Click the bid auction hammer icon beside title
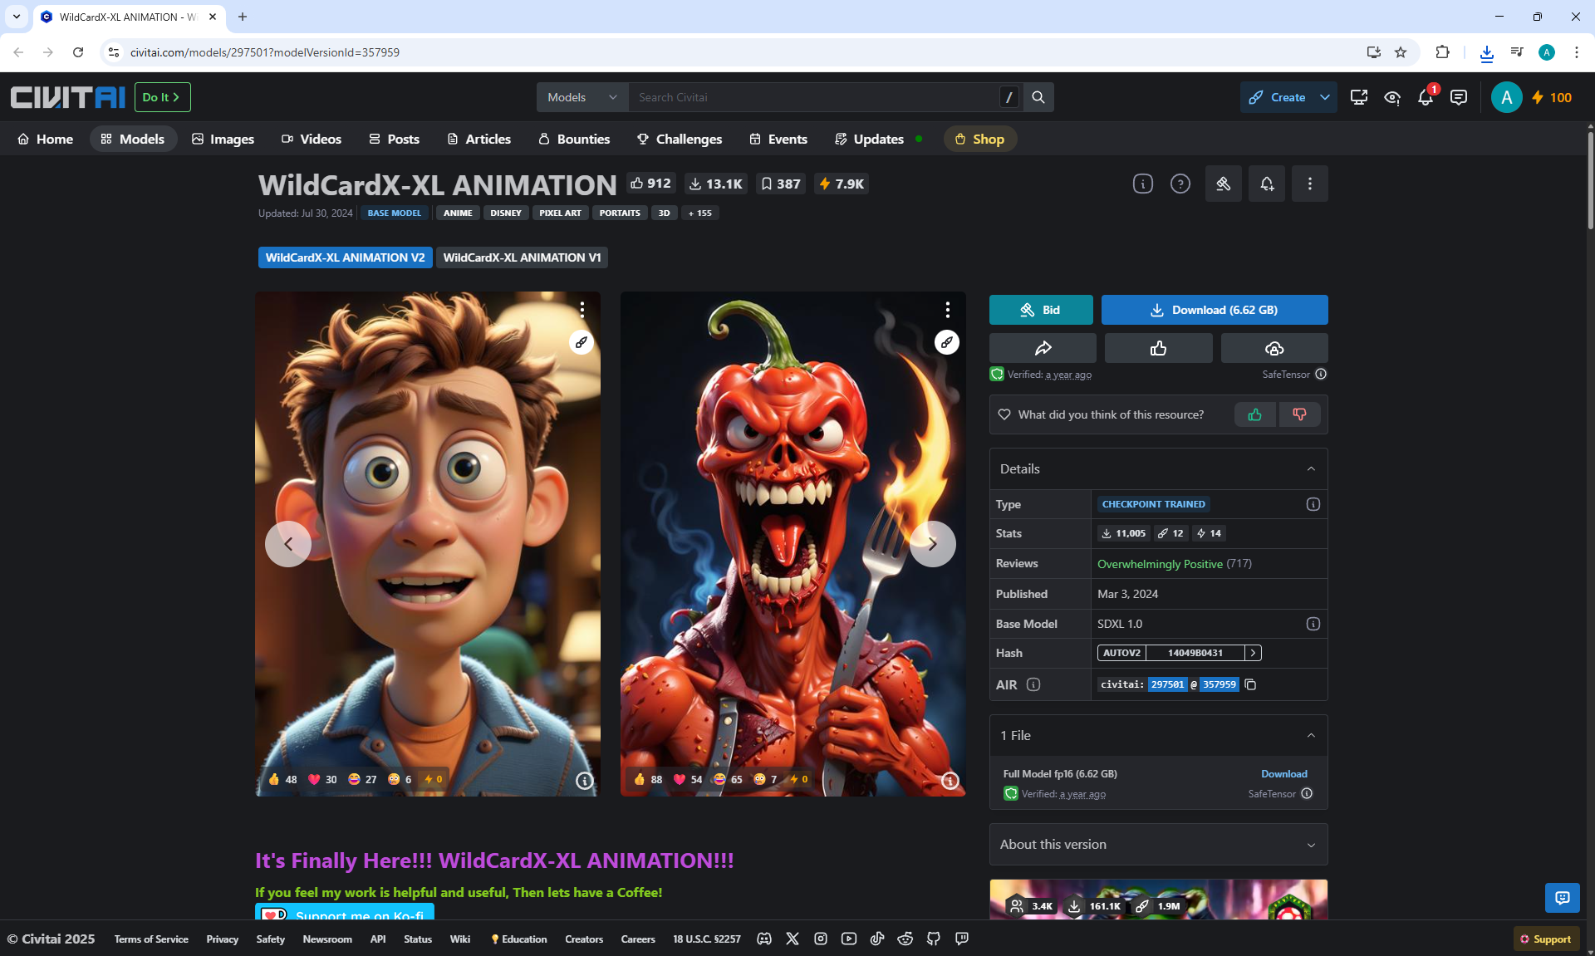The height and width of the screenshot is (956, 1595). pos(1223,184)
